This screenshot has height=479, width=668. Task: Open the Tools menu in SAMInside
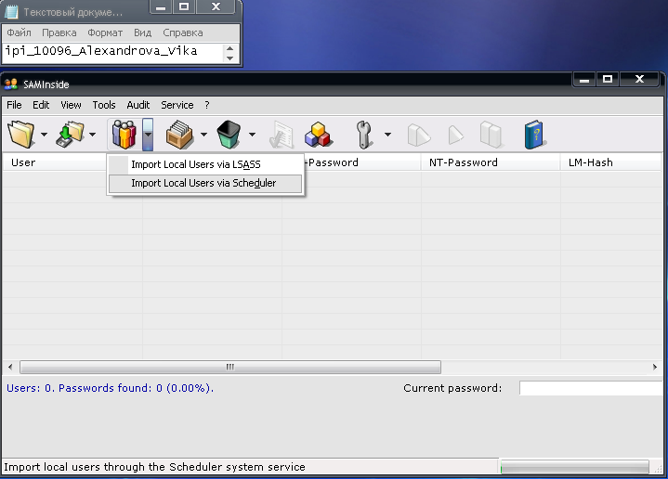pyautogui.click(x=104, y=105)
